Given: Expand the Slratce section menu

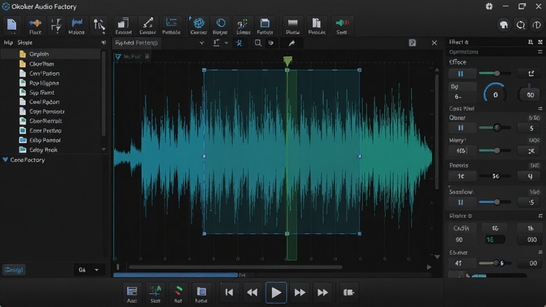Looking at the screenshot, I should coord(540,216).
